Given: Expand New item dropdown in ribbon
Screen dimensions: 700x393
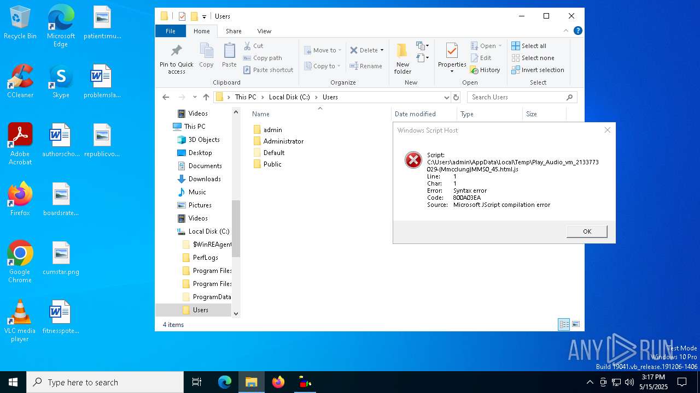Looking at the screenshot, I should tap(422, 46).
